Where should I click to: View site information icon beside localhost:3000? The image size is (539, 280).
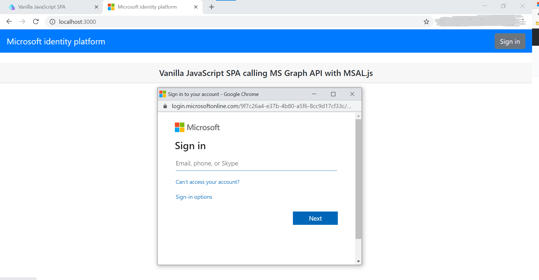pyautogui.click(x=52, y=22)
